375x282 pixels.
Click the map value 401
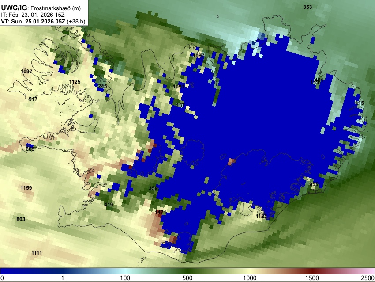tap(319, 80)
